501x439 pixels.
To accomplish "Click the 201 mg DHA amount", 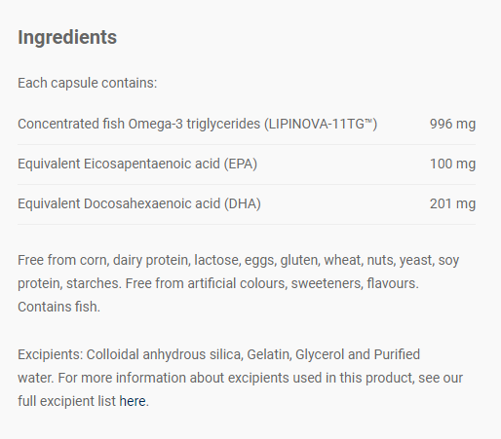I will (452, 203).
